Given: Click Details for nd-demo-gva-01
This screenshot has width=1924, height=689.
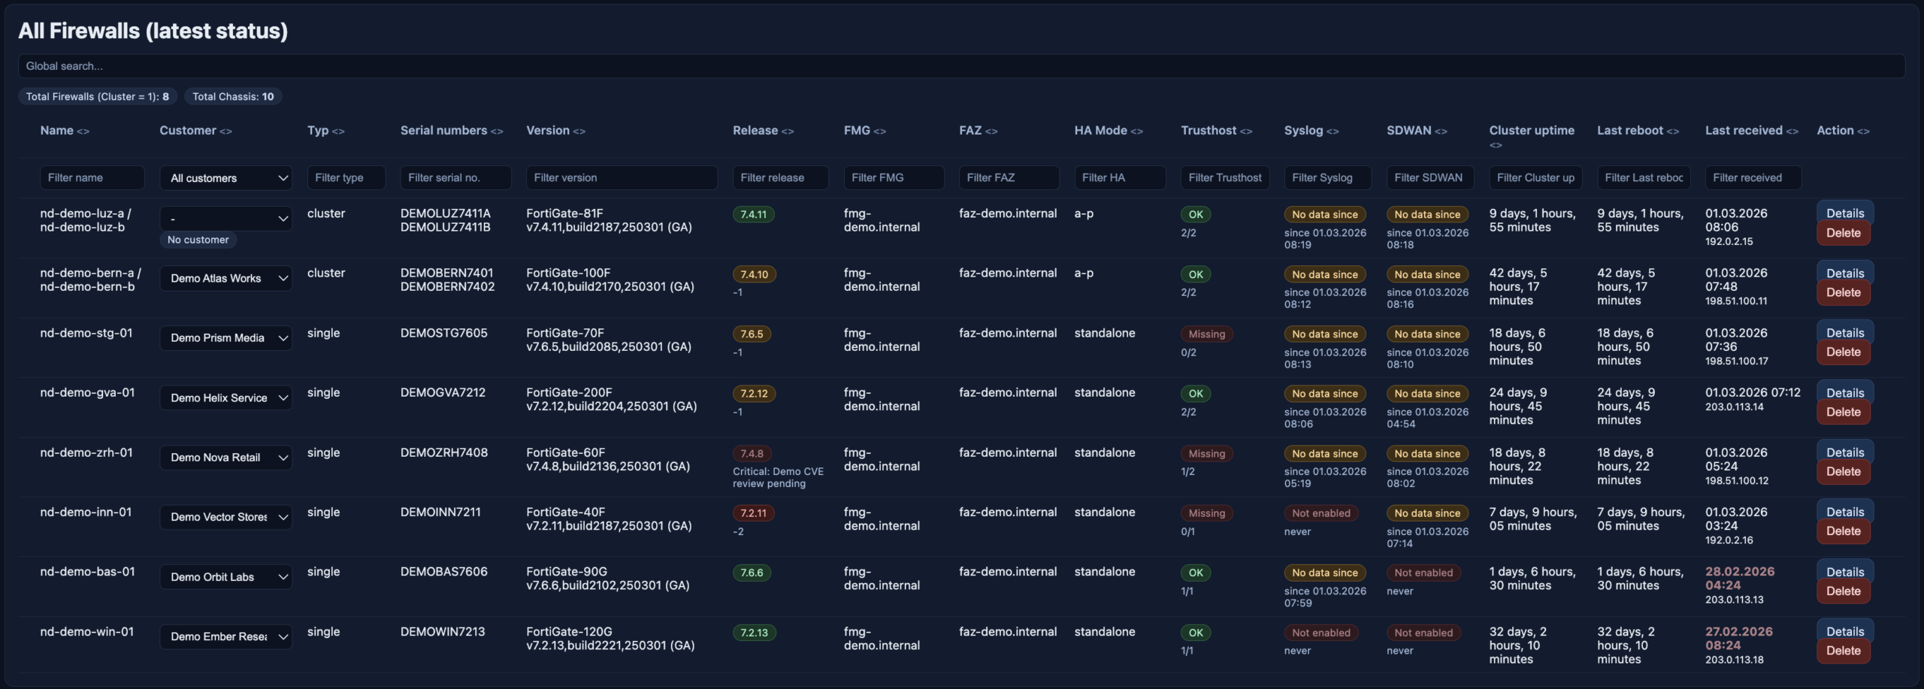Looking at the screenshot, I should click(1844, 393).
